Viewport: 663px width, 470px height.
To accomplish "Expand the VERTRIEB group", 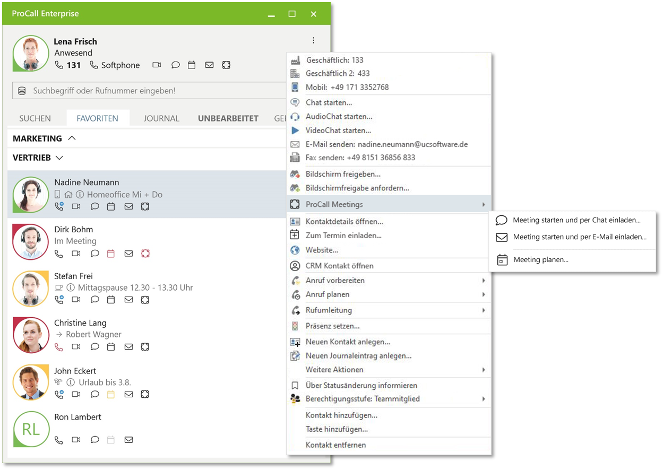I will pyautogui.click(x=59, y=158).
